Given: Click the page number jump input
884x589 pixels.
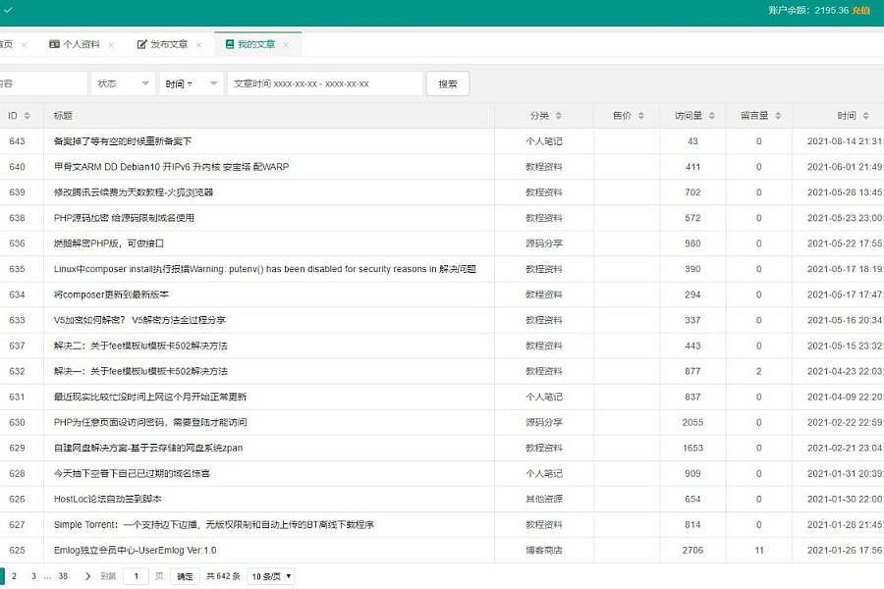Looking at the screenshot, I should pos(136,576).
